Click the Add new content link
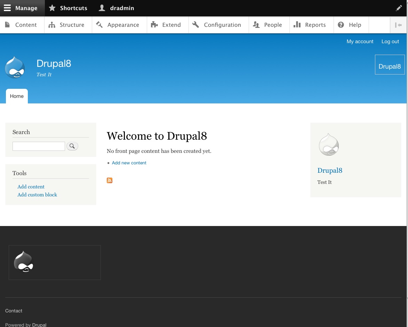The image size is (408, 327). [x=129, y=163]
